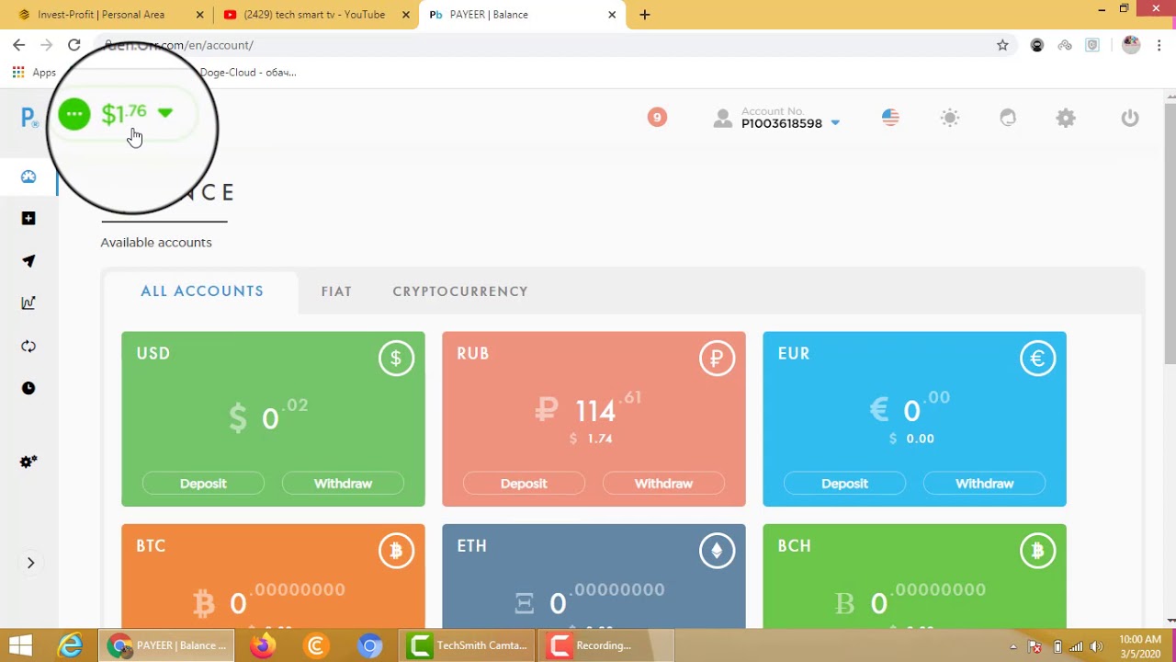The height and width of the screenshot is (662, 1176).
Task: Open the settings gear in header
Action: [x=1066, y=118]
